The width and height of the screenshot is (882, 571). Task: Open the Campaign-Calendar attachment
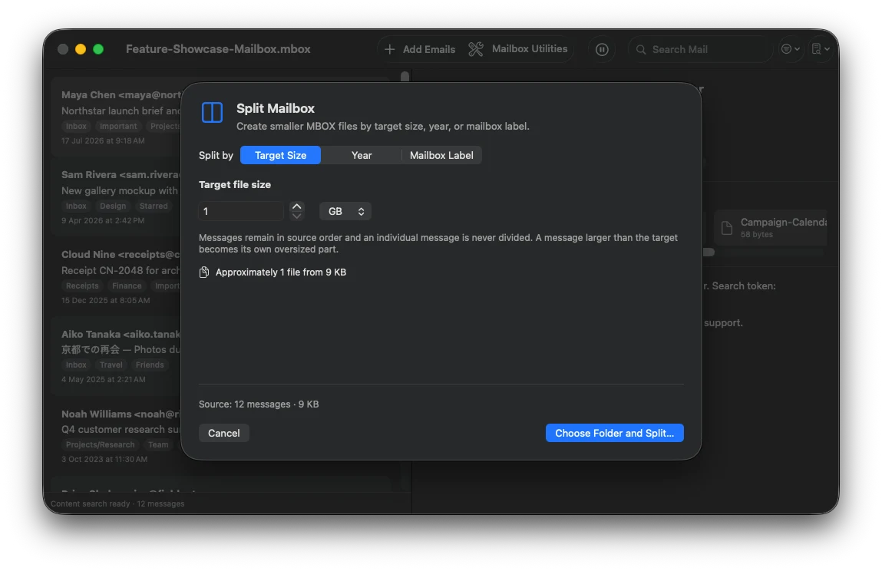(771, 227)
